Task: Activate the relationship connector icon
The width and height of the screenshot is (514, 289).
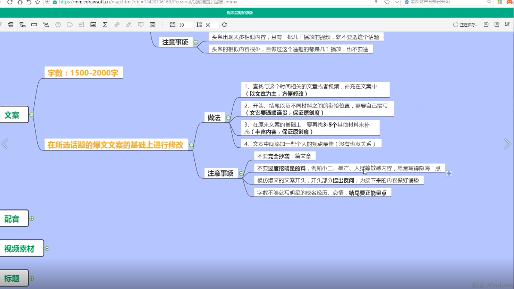Action: point(46,24)
